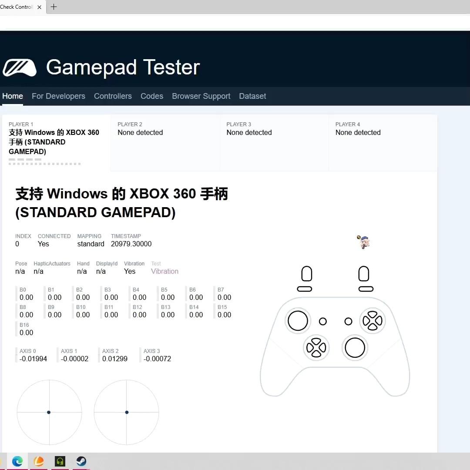This screenshot has height=470, width=470.
Task: Click the left analog stick on controller diagram
Action: 298,321
